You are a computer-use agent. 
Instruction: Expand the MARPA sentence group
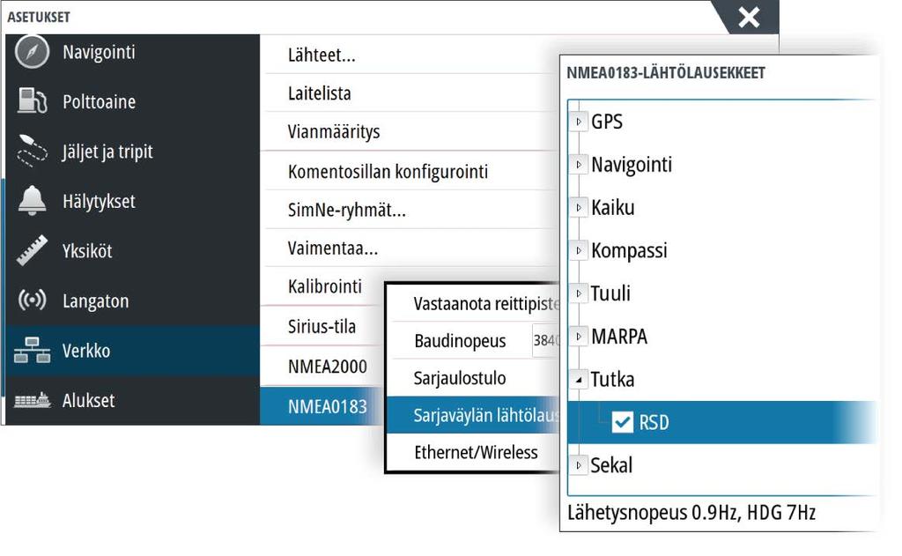click(579, 336)
